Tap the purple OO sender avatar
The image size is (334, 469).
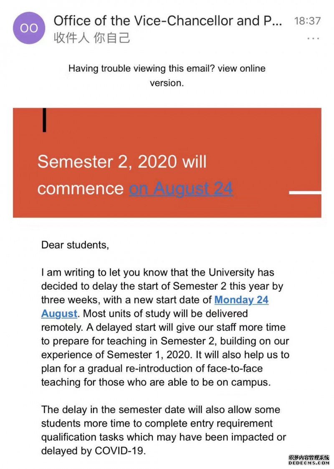(29, 28)
